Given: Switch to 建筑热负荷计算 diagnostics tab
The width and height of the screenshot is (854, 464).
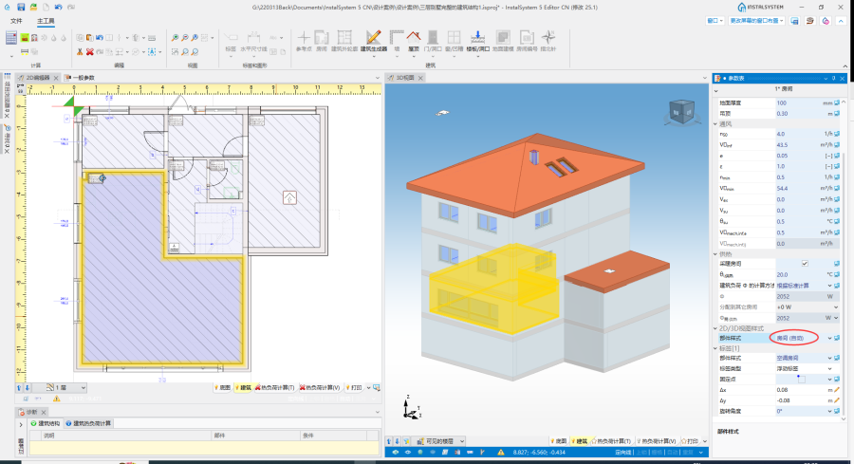Looking at the screenshot, I should click(93, 423).
